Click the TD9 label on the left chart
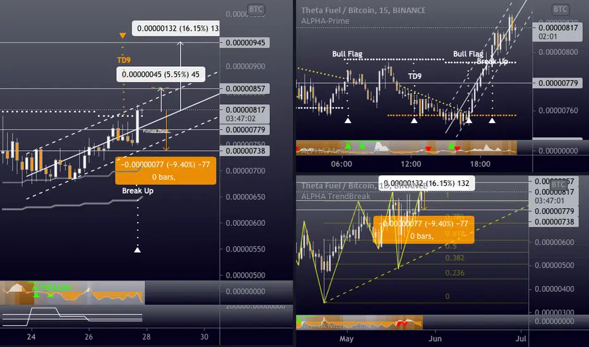Image resolution: width=589 pixels, height=347 pixels. [x=124, y=60]
